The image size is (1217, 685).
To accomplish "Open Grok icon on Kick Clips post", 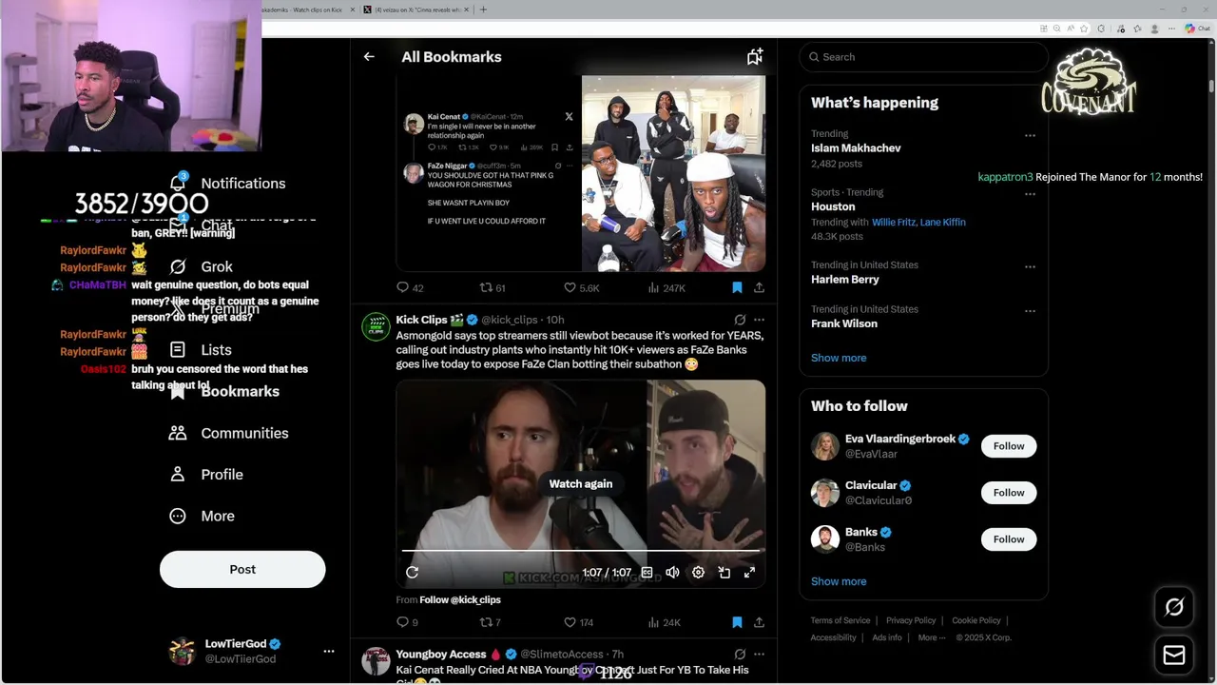I will [740, 320].
